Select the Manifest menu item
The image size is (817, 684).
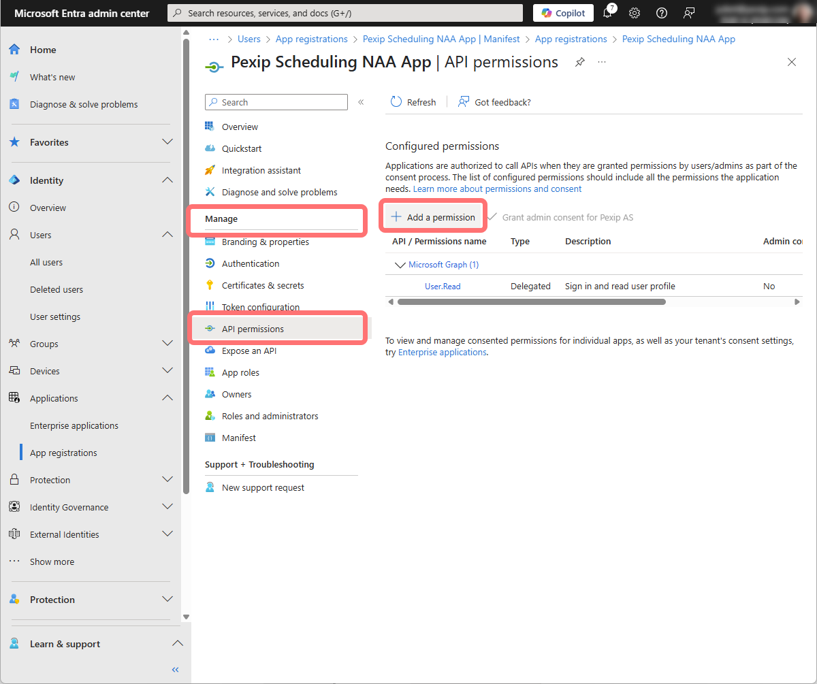(239, 438)
